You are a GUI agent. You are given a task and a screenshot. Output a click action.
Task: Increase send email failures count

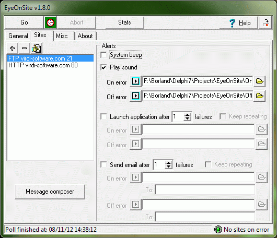[x=168, y=163]
